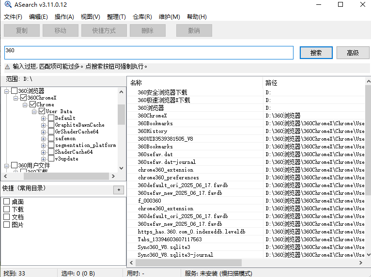This screenshot has height=277, width=371.
Task: Check the GrShaderCache64 checkbox
Action: (x=51, y=131)
